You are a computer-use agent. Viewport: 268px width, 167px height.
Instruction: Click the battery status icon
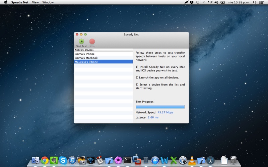[x=222, y=2]
